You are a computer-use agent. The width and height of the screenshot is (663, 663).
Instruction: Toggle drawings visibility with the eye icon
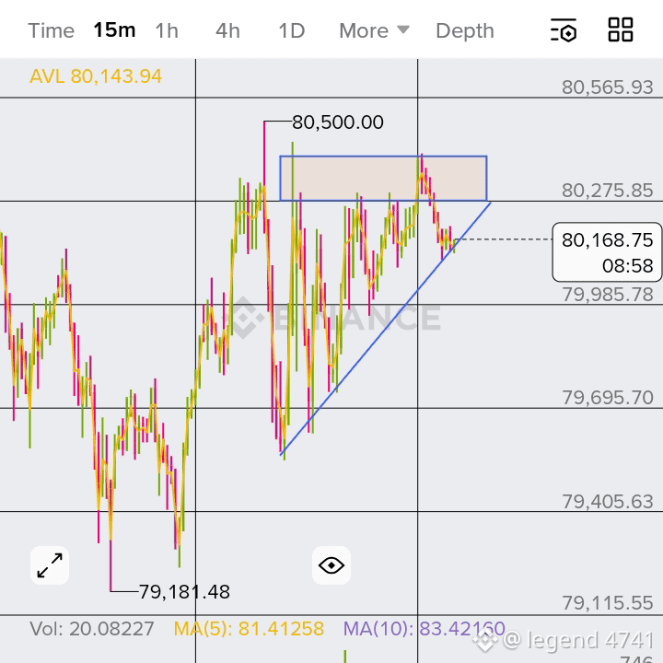[x=331, y=565]
